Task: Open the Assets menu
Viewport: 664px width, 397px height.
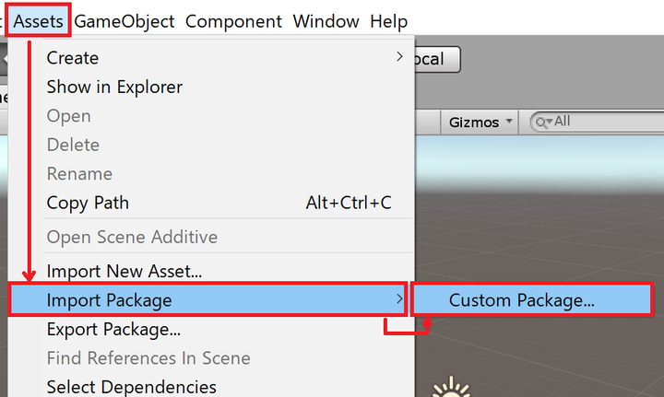Action: [x=38, y=20]
